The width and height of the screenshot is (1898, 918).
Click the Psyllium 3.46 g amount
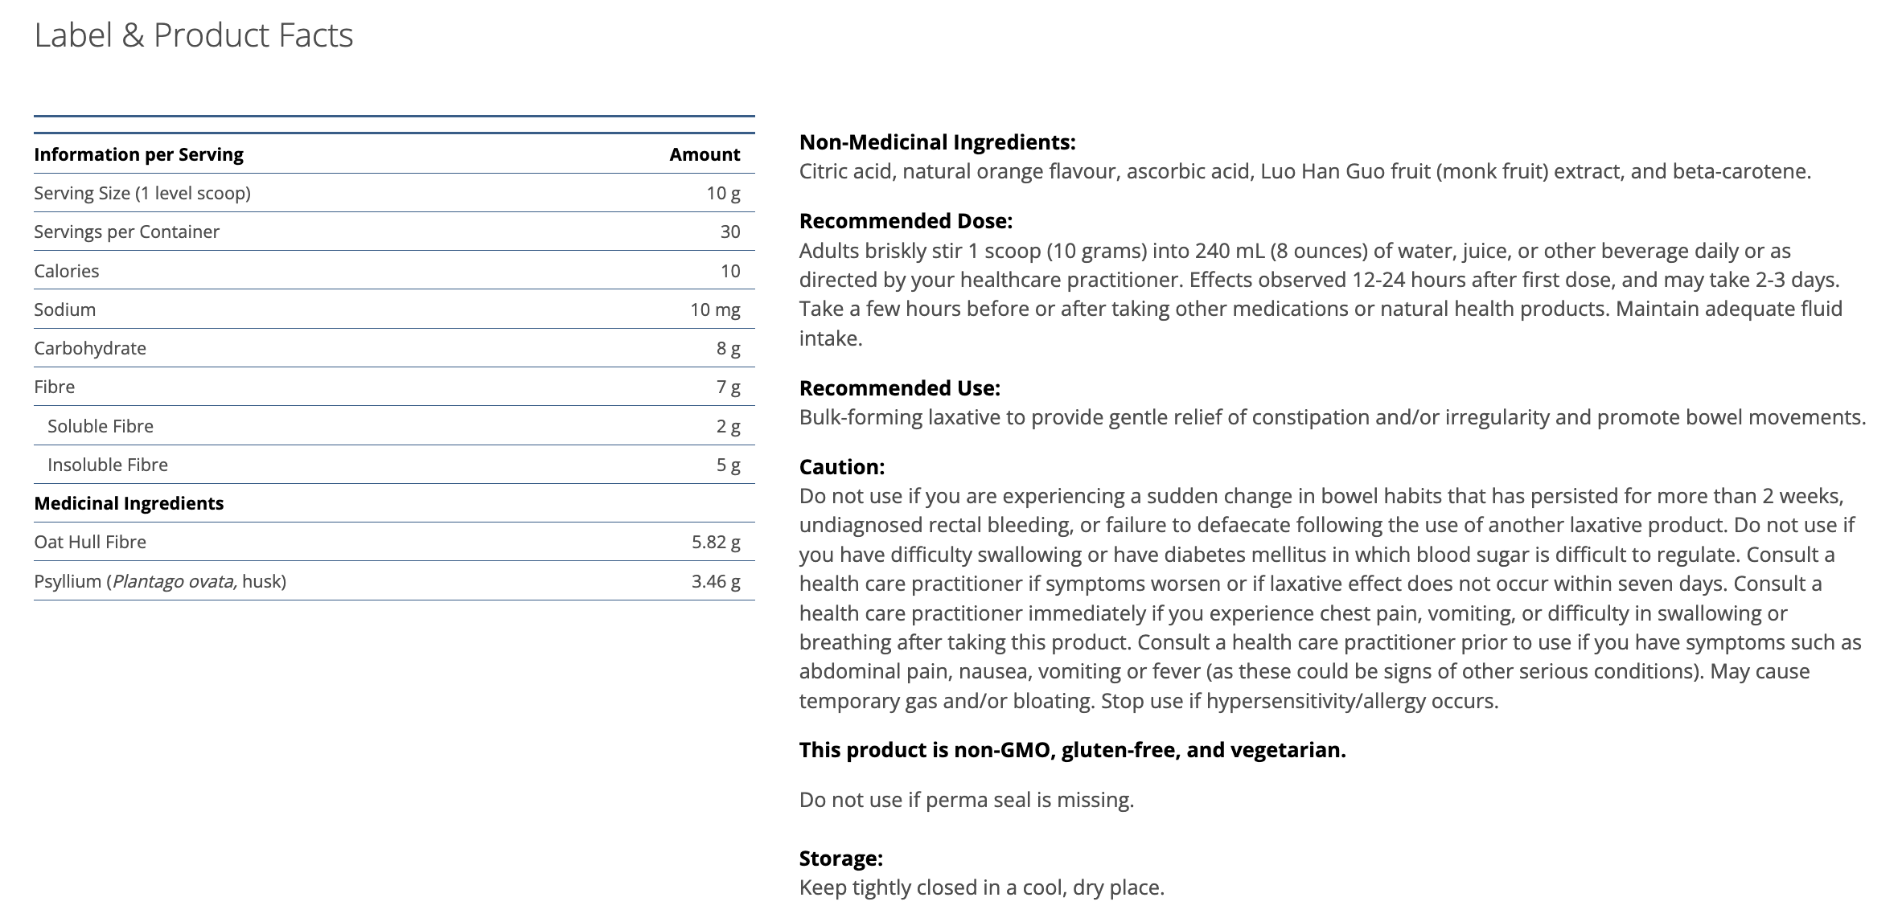pyautogui.click(x=716, y=581)
